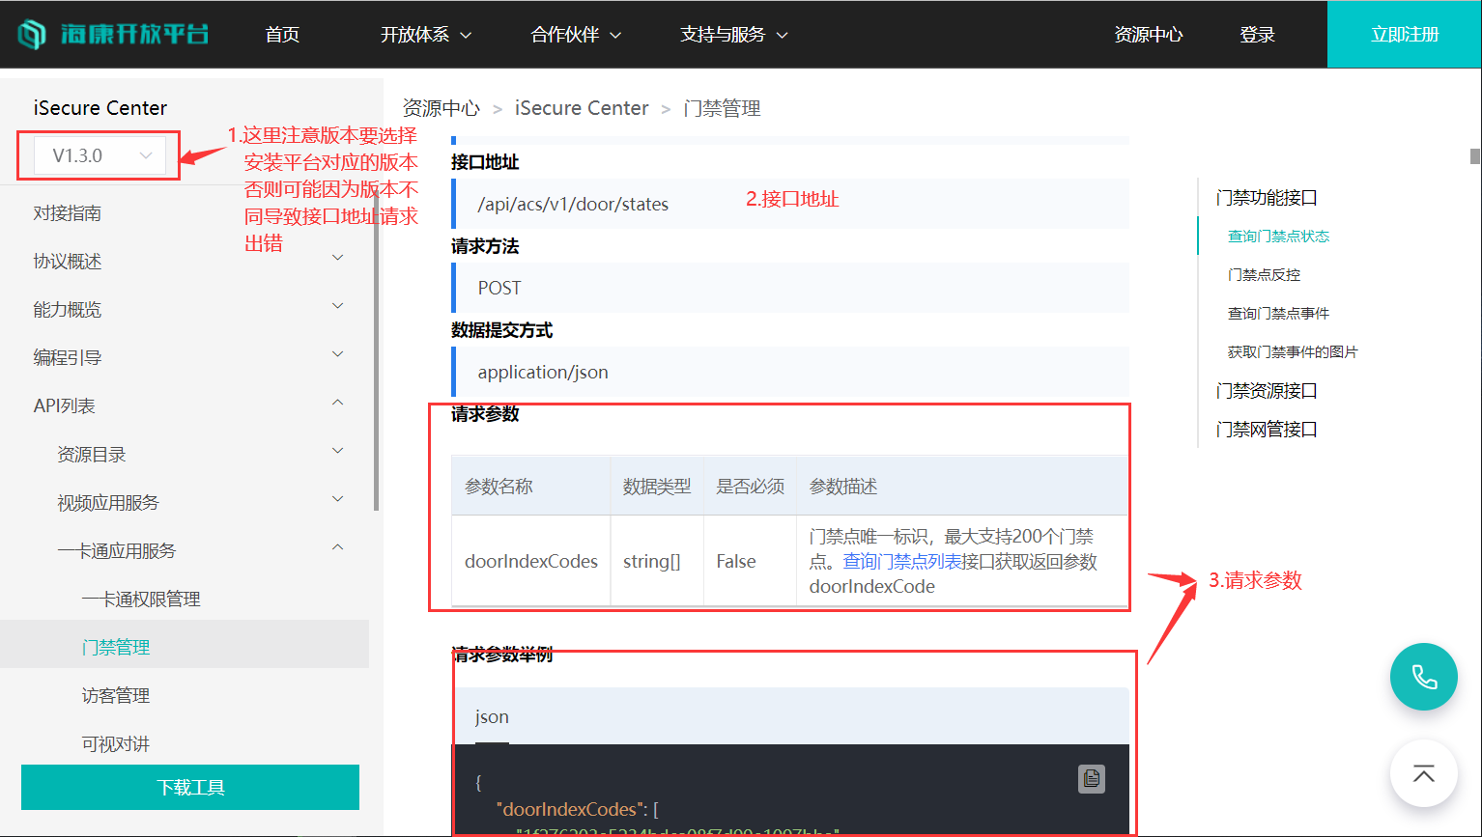Click 登录 to sign in
Screen dimensions: 1482x837
click(1257, 35)
